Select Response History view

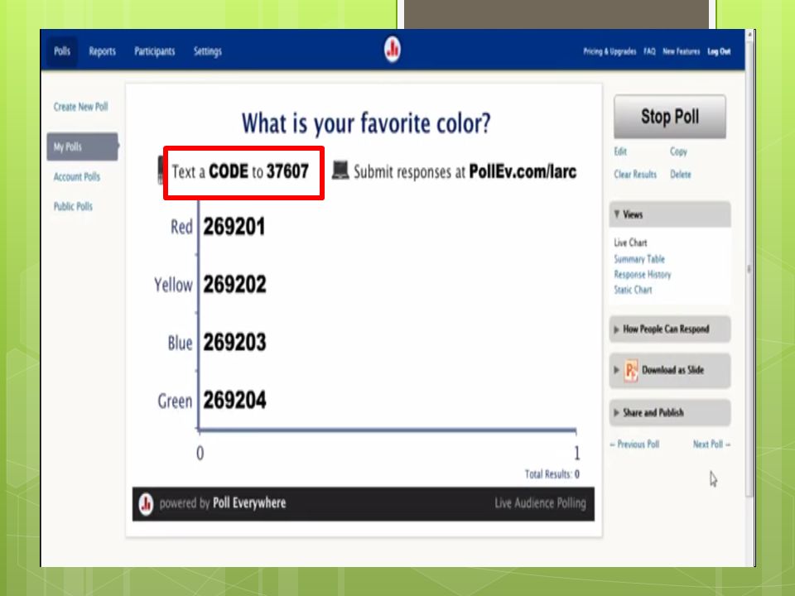pyautogui.click(x=643, y=275)
